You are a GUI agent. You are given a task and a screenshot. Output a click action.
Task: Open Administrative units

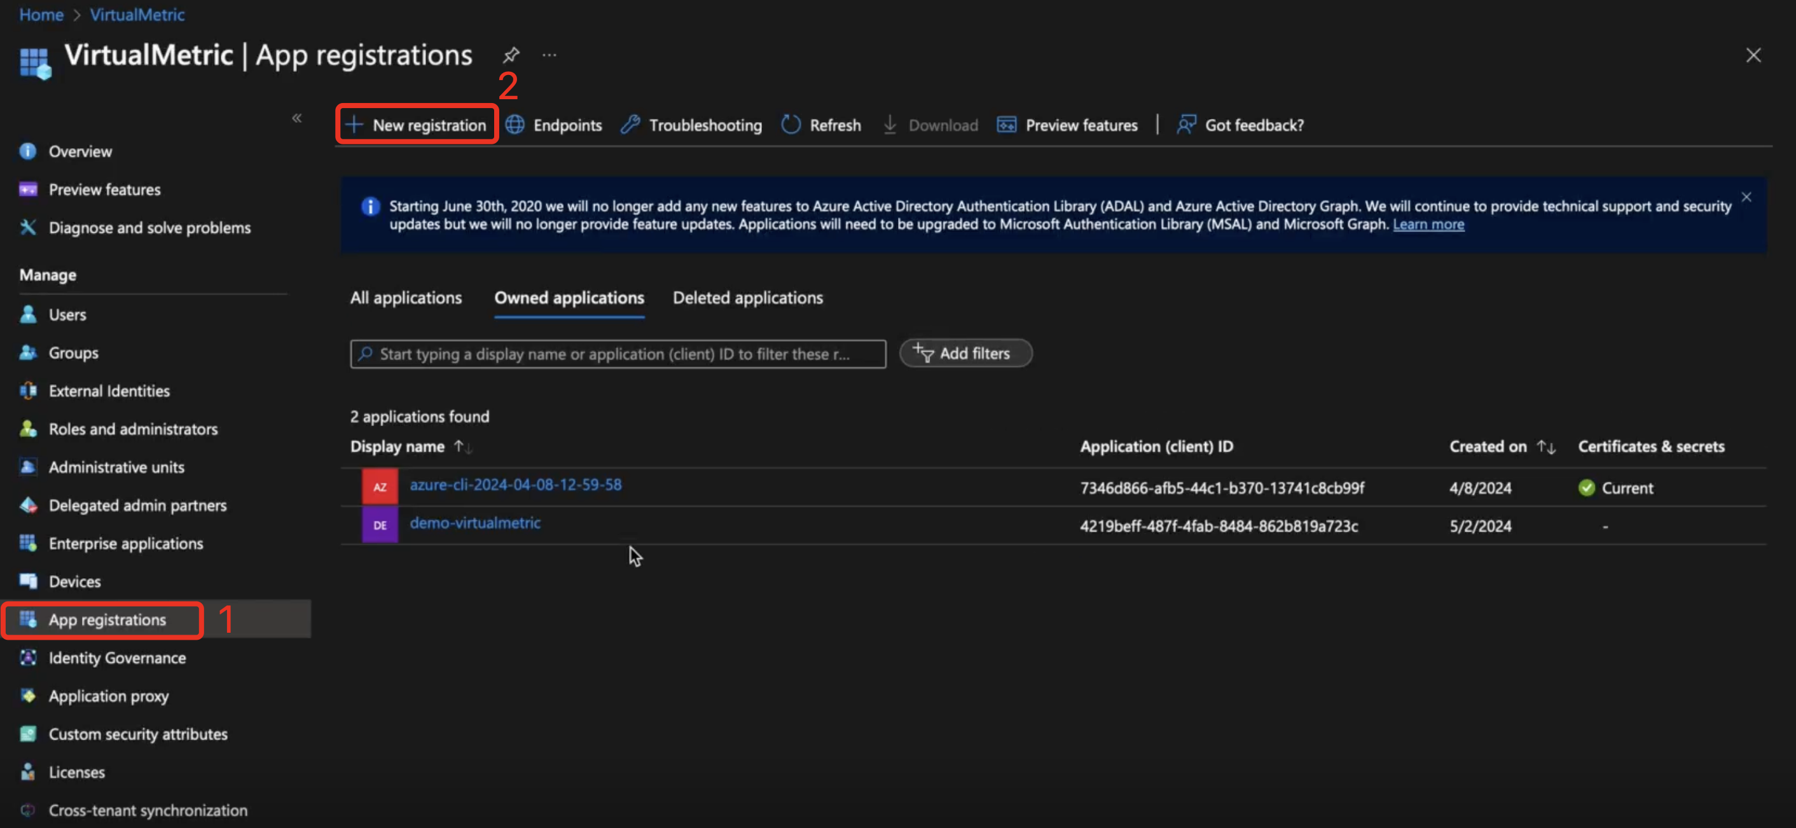tap(116, 467)
